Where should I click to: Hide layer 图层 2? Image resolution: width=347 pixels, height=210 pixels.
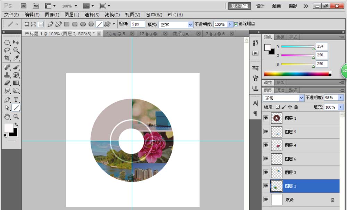[266, 186]
